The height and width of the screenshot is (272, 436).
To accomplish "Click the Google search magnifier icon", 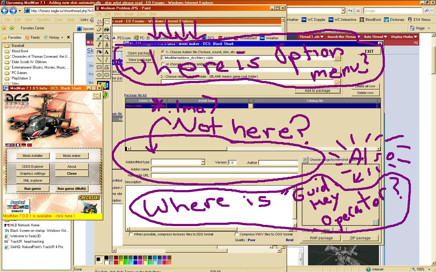I will [427, 11].
